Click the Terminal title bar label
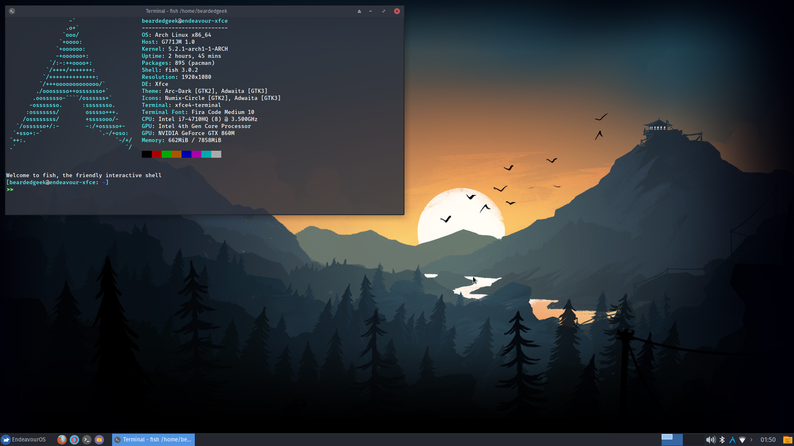Viewport: 794px width, 446px height. click(186, 11)
